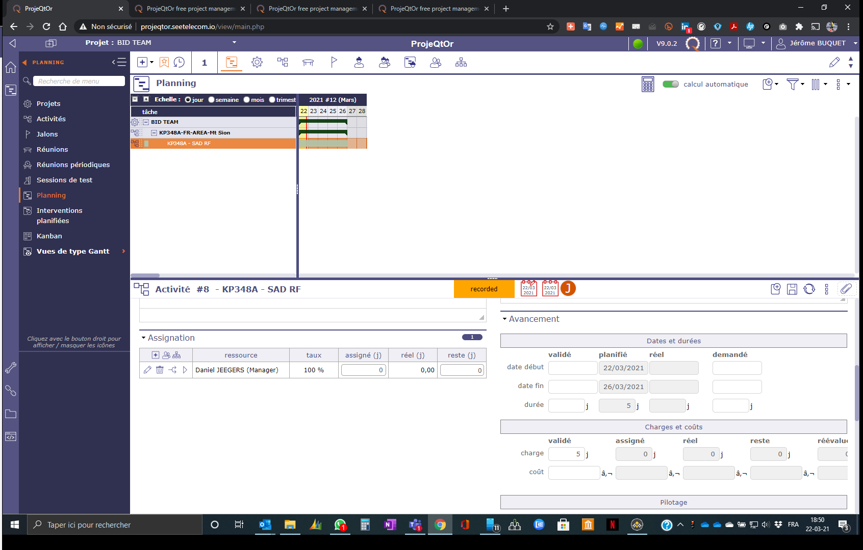Select the semaine scale radio button
This screenshot has height=550, width=863.
tap(212, 100)
